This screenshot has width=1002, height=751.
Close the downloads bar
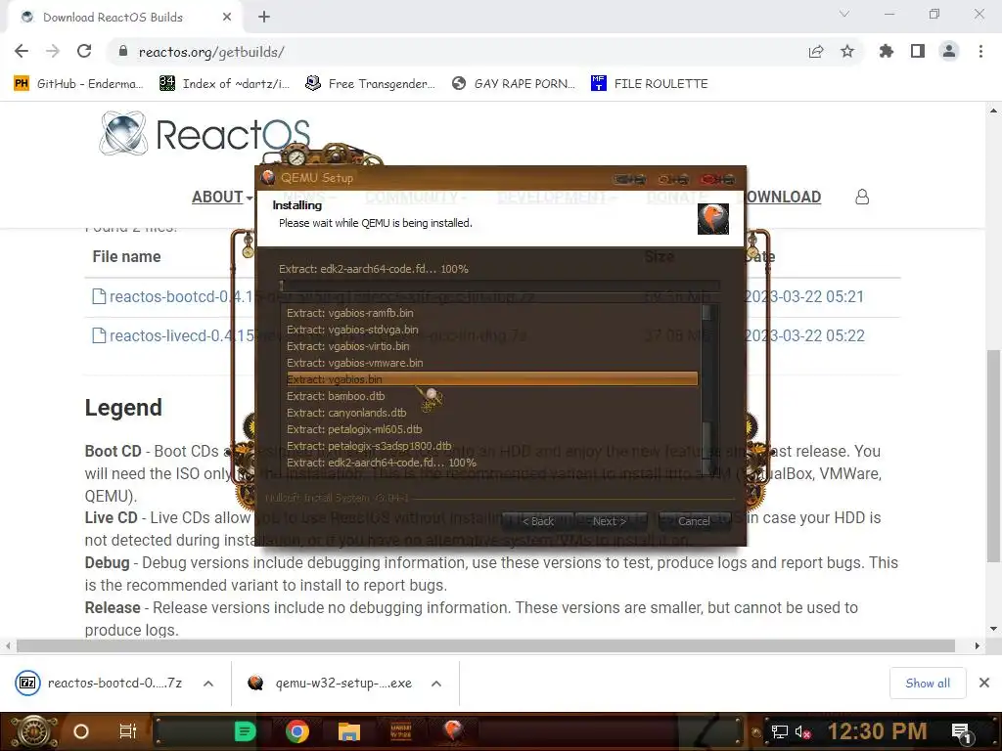click(984, 684)
